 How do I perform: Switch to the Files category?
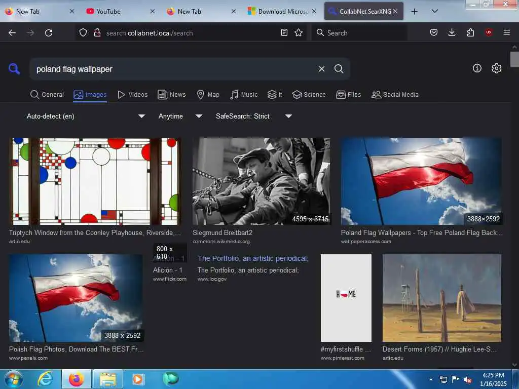tap(349, 95)
